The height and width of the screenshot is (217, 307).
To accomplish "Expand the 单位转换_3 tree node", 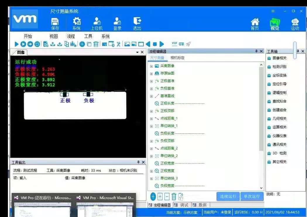I will [151, 179].
